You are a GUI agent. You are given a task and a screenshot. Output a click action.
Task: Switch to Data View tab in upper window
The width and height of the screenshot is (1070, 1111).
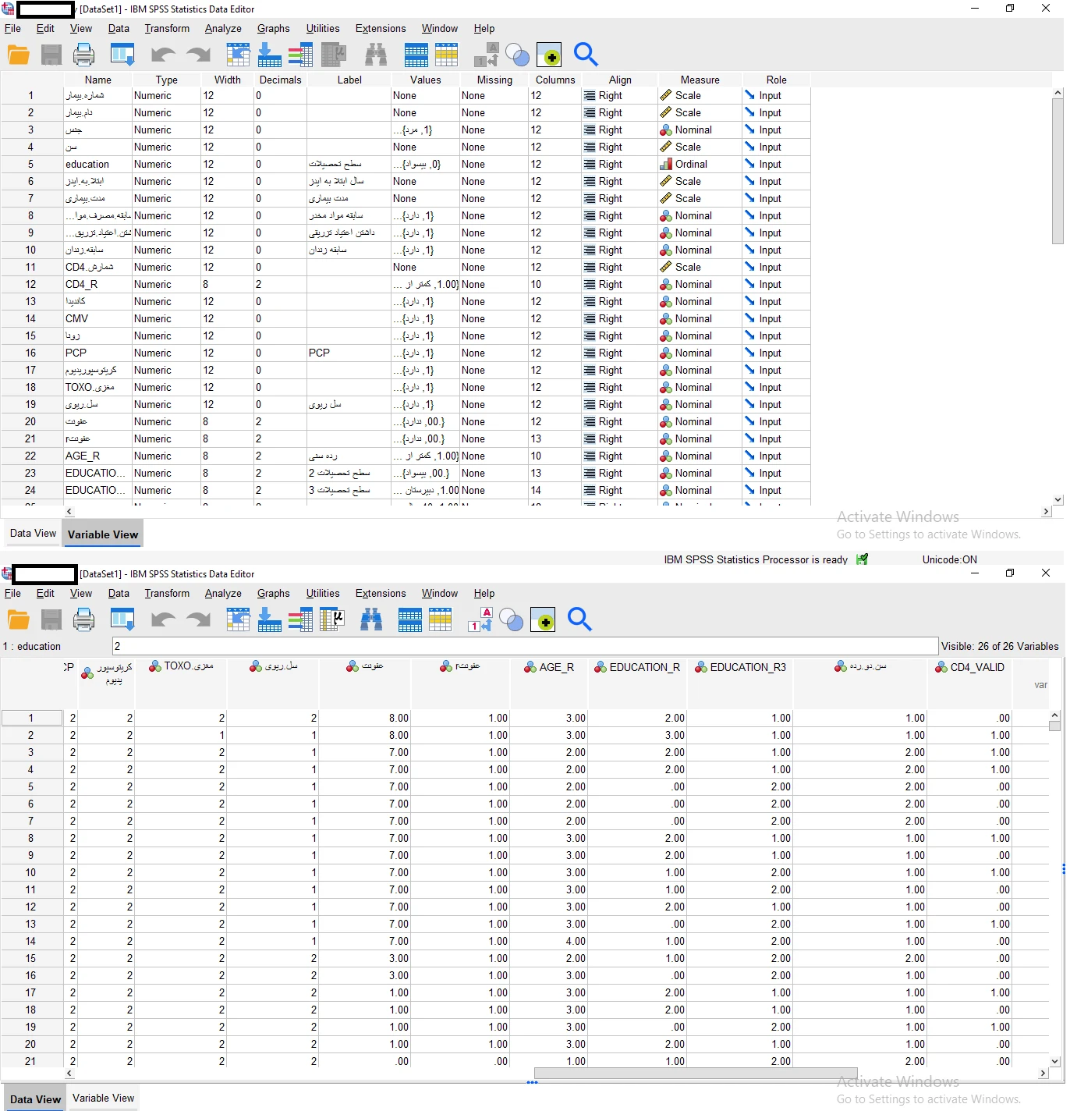[33, 534]
